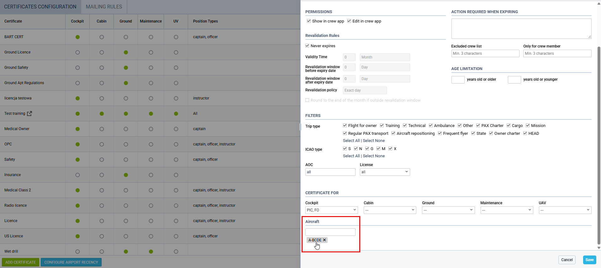Select None for trip types
The width and height of the screenshot is (601, 268).
click(x=374, y=141)
